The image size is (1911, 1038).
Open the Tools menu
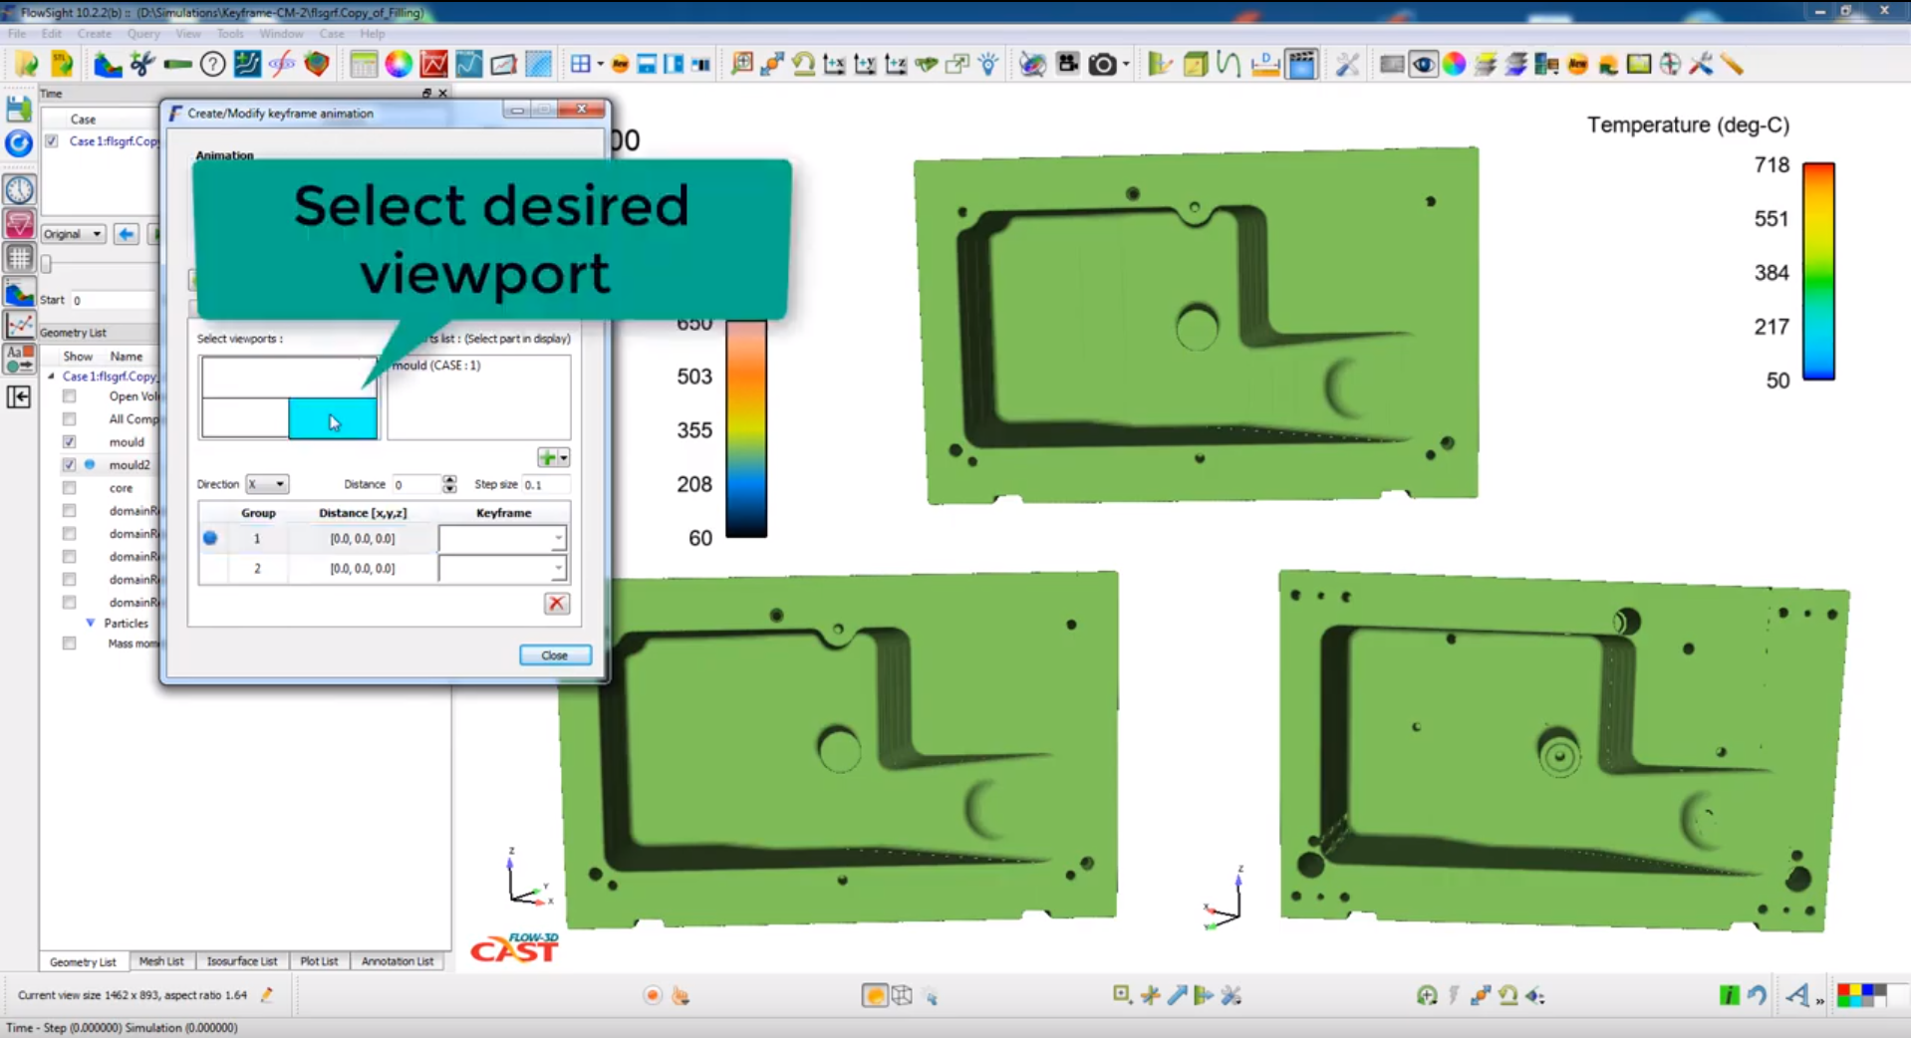click(230, 33)
